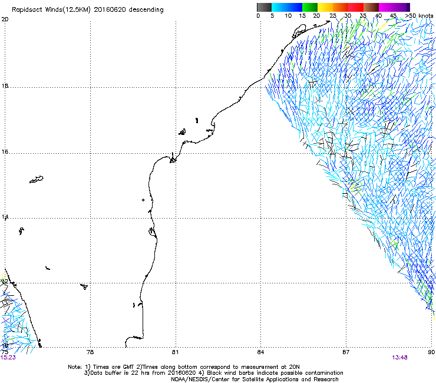The height and width of the screenshot is (383, 436).
Task: Click the 'Data buffer is 22 hrs' note line
Action: coord(213,373)
